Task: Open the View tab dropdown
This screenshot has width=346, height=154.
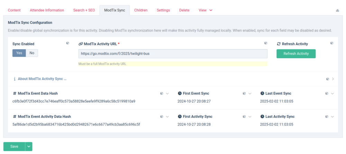Action: [x=205, y=10]
